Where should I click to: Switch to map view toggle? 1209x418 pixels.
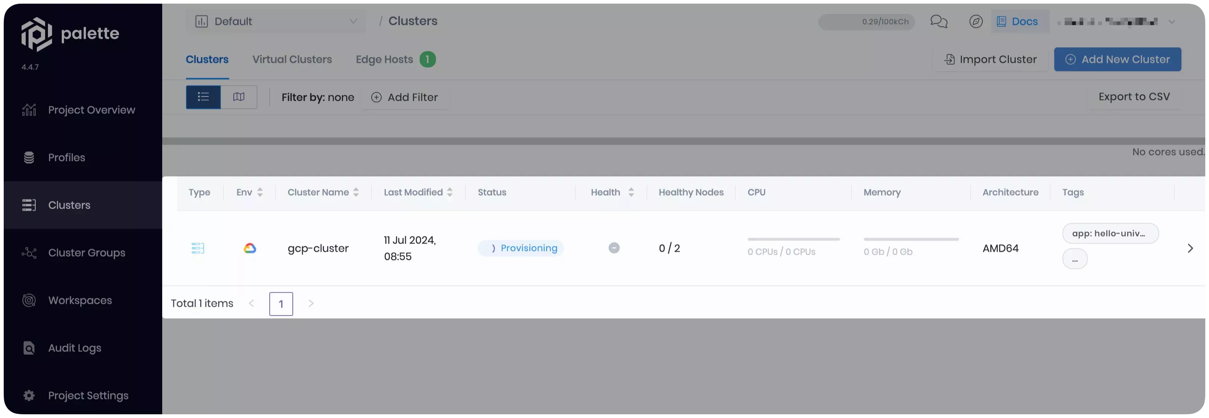(239, 97)
